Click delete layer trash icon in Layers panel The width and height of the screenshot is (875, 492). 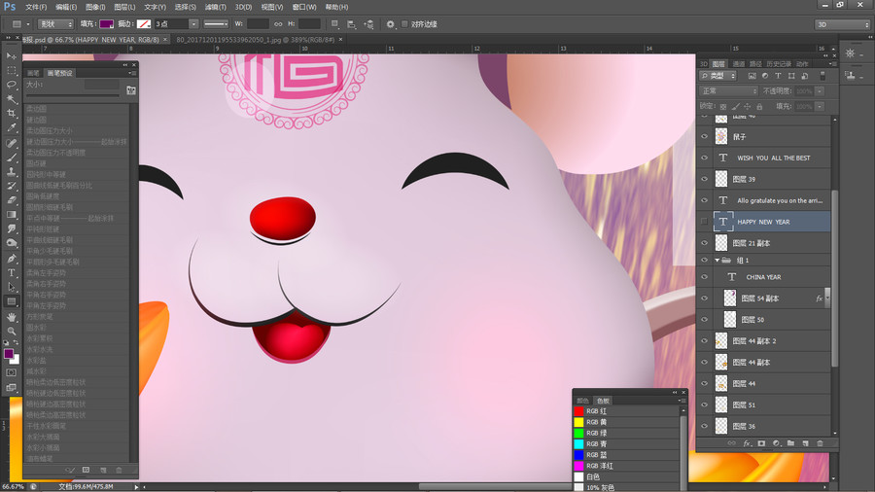(820, 443)
